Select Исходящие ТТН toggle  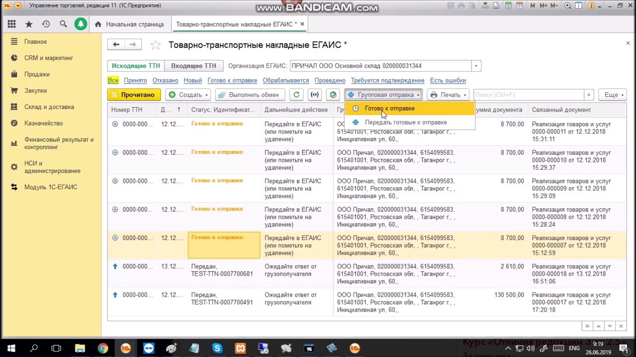pos(136,66)
